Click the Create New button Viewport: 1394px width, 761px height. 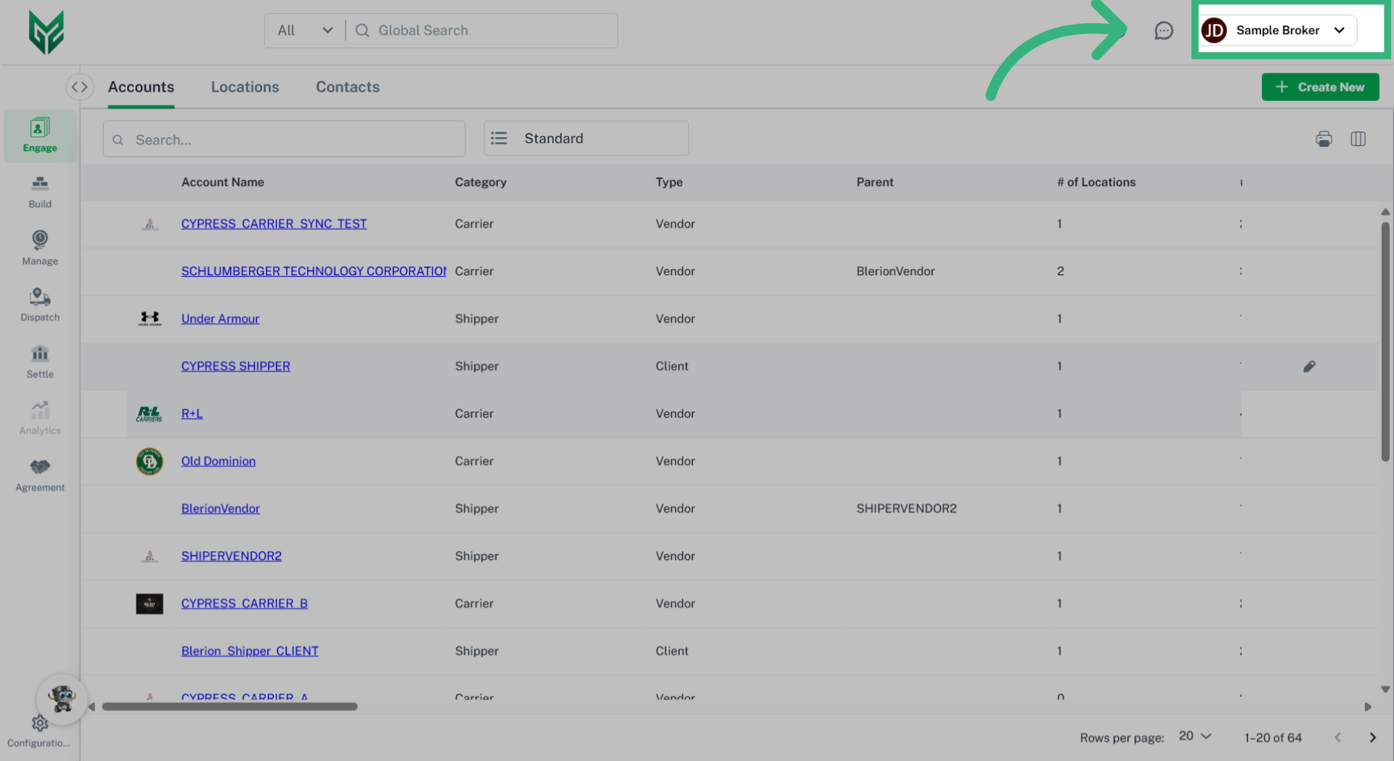point(1319,87)
